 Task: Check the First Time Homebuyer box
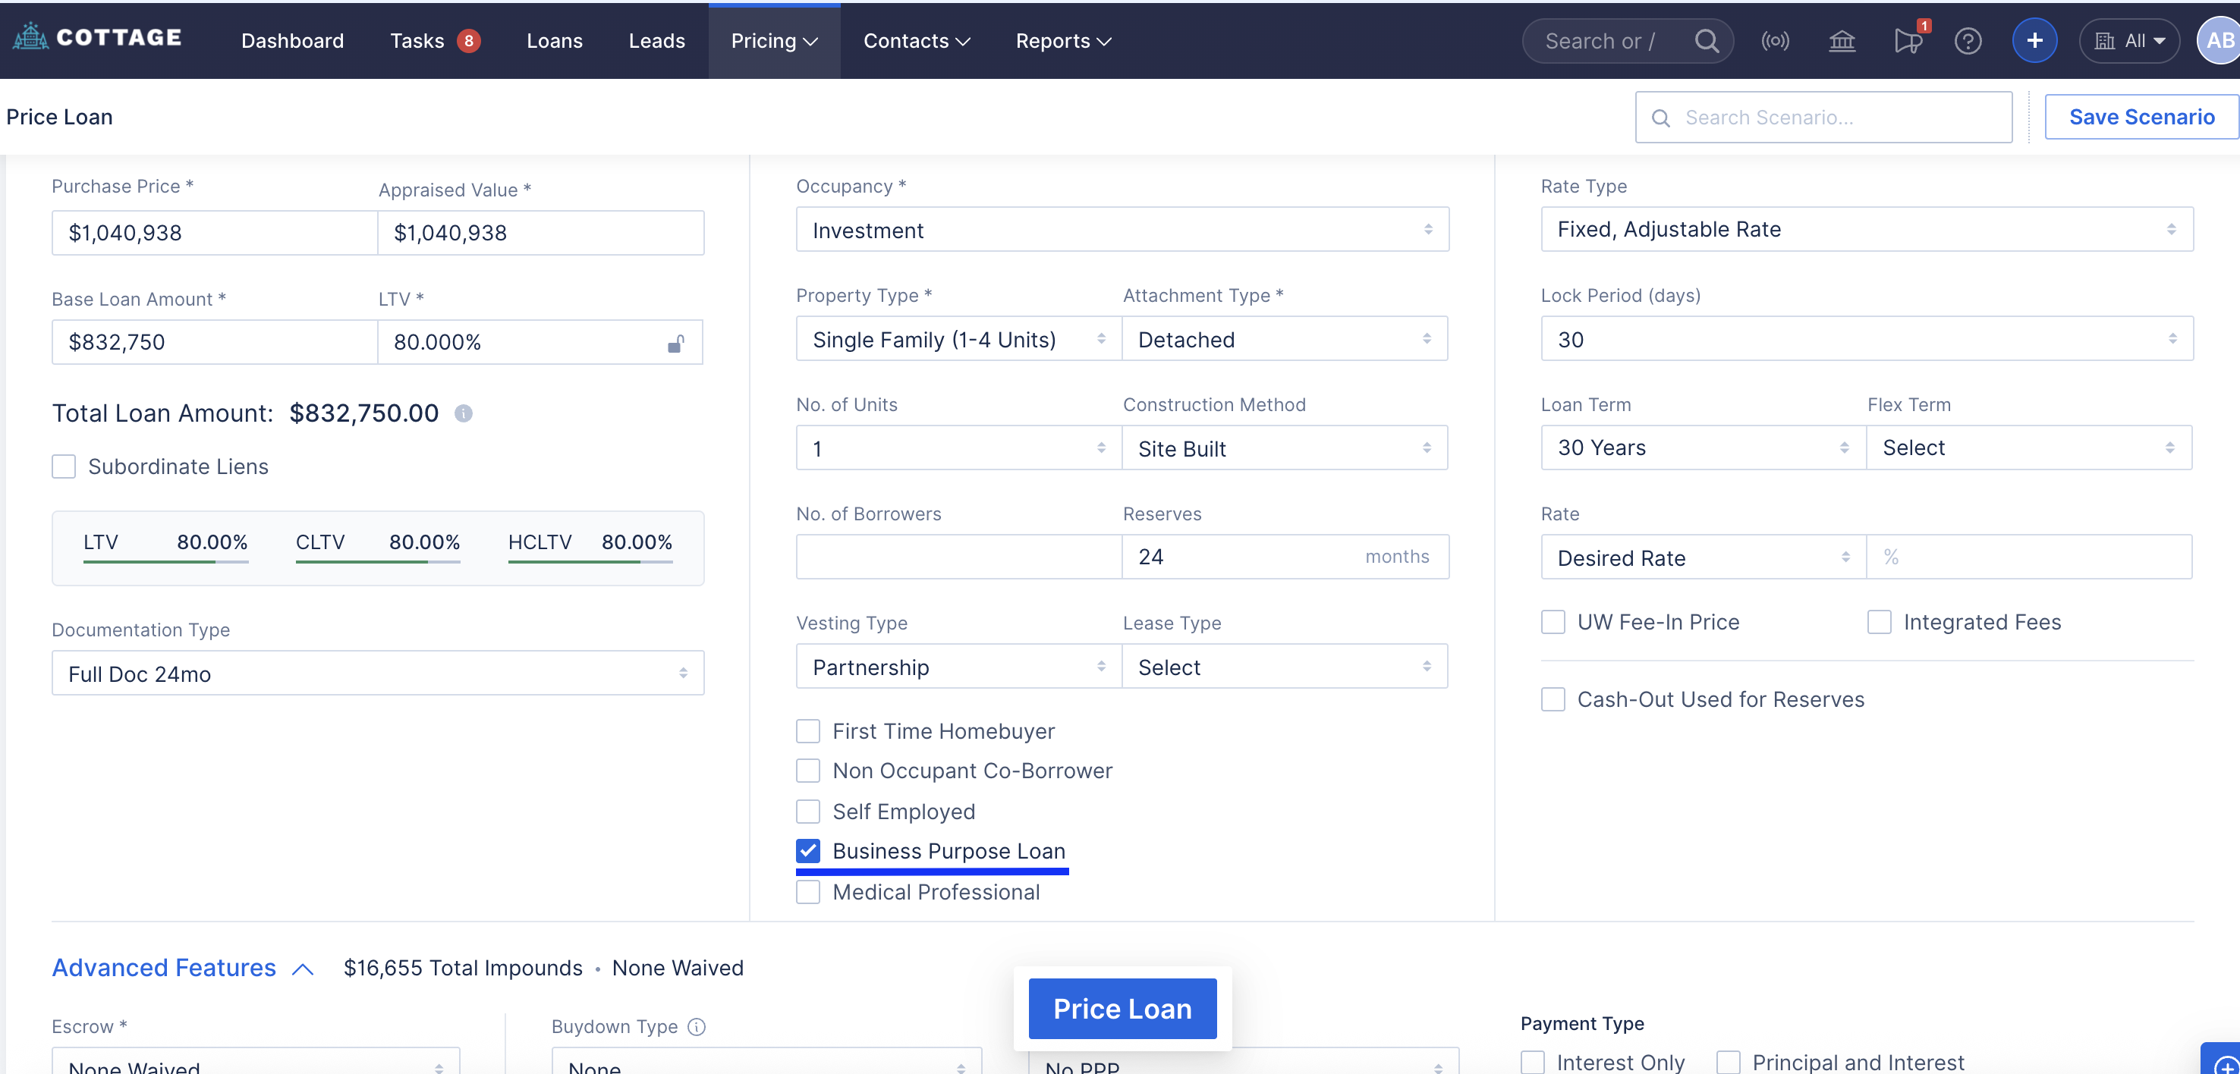pos(808,730)
